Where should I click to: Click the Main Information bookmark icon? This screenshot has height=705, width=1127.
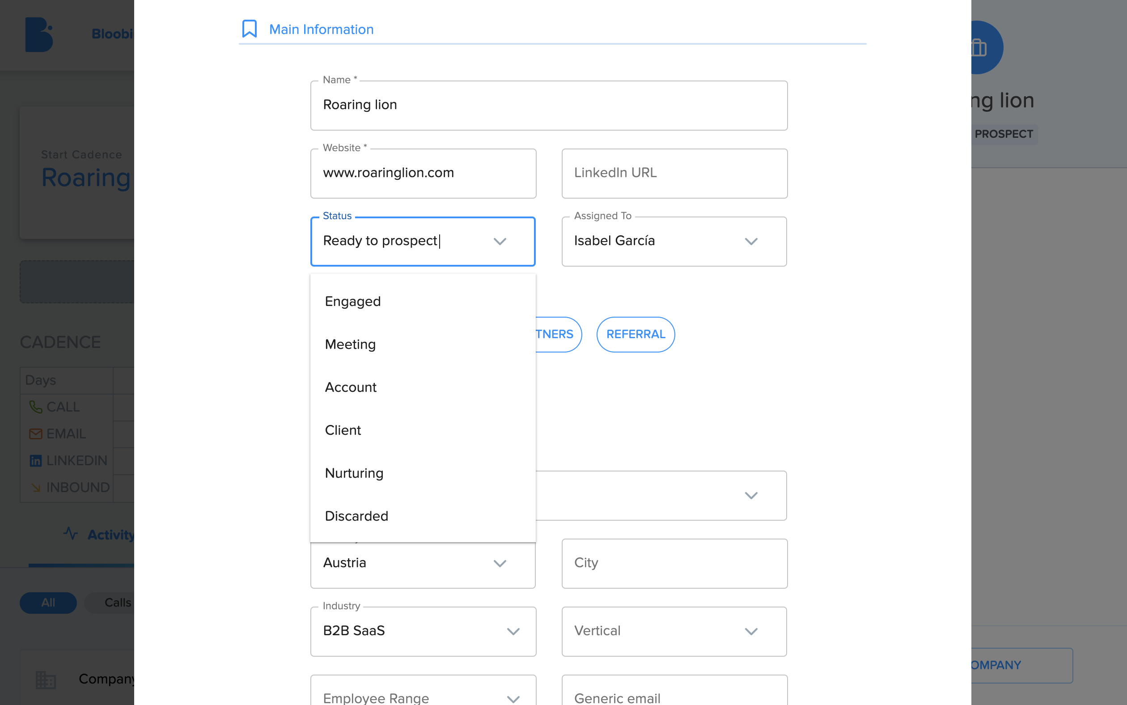(250, 29)
